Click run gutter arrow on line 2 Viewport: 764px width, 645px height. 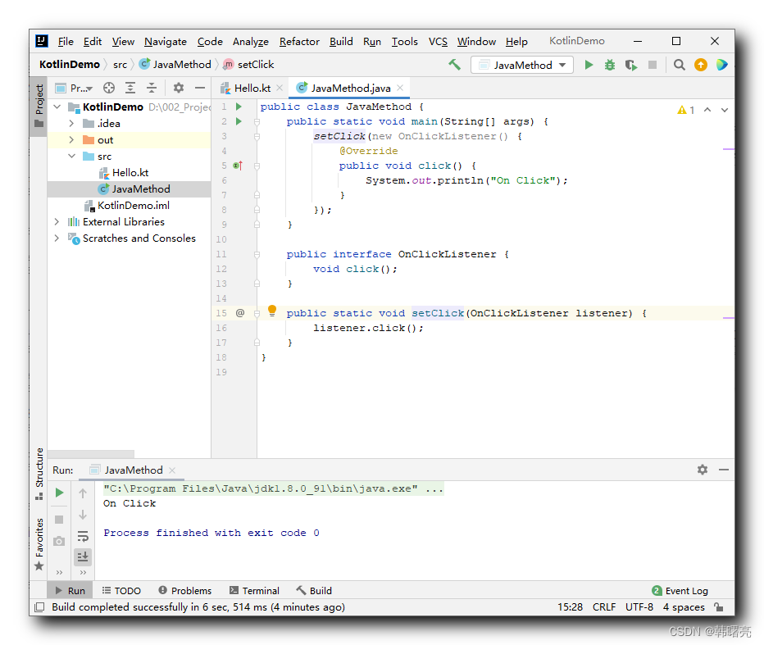239,120
